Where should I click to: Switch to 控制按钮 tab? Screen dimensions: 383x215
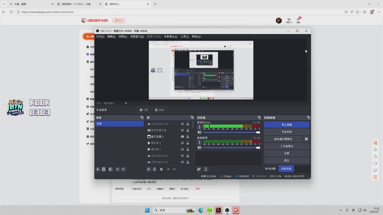(286, 169)
